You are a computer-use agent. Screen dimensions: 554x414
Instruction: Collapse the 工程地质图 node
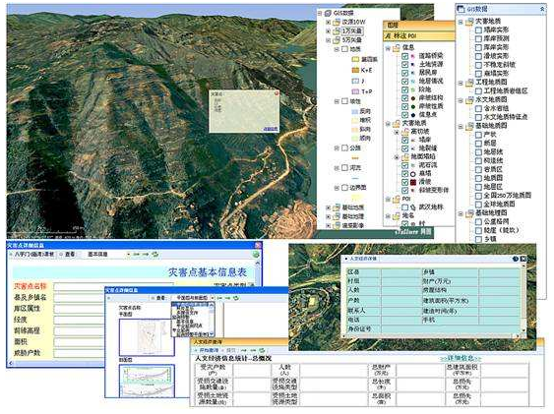(x=461, y=83)
